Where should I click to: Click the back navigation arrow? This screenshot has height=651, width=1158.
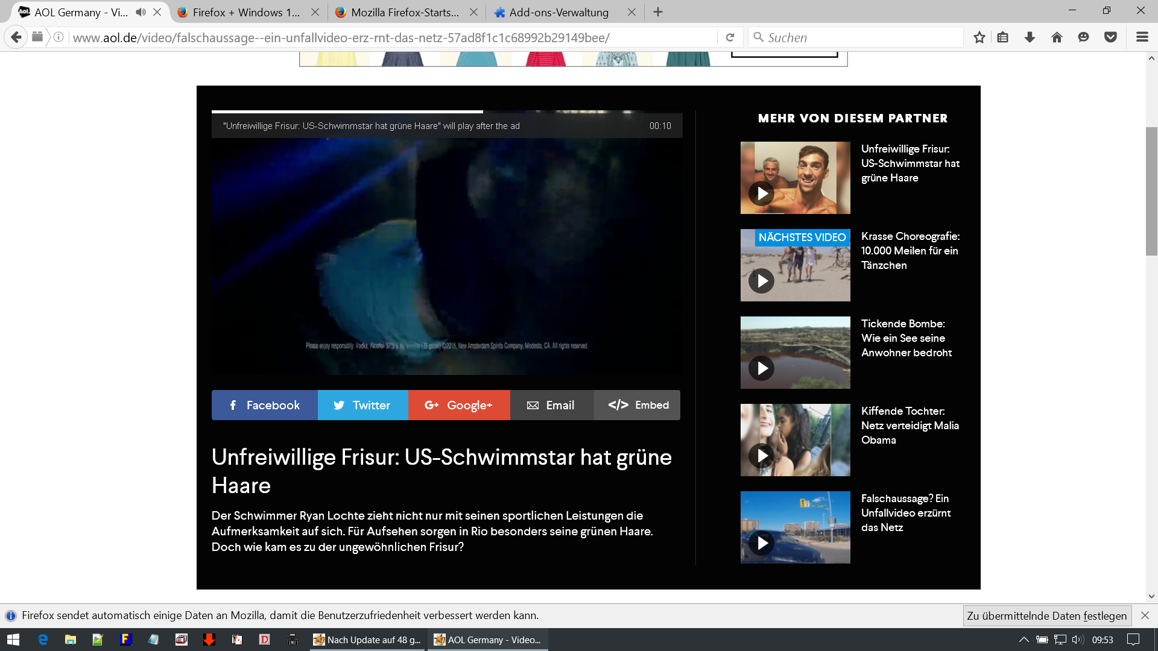click(16, 37)
